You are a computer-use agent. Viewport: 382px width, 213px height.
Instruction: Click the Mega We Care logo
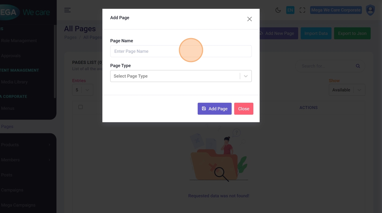(26, 12)
